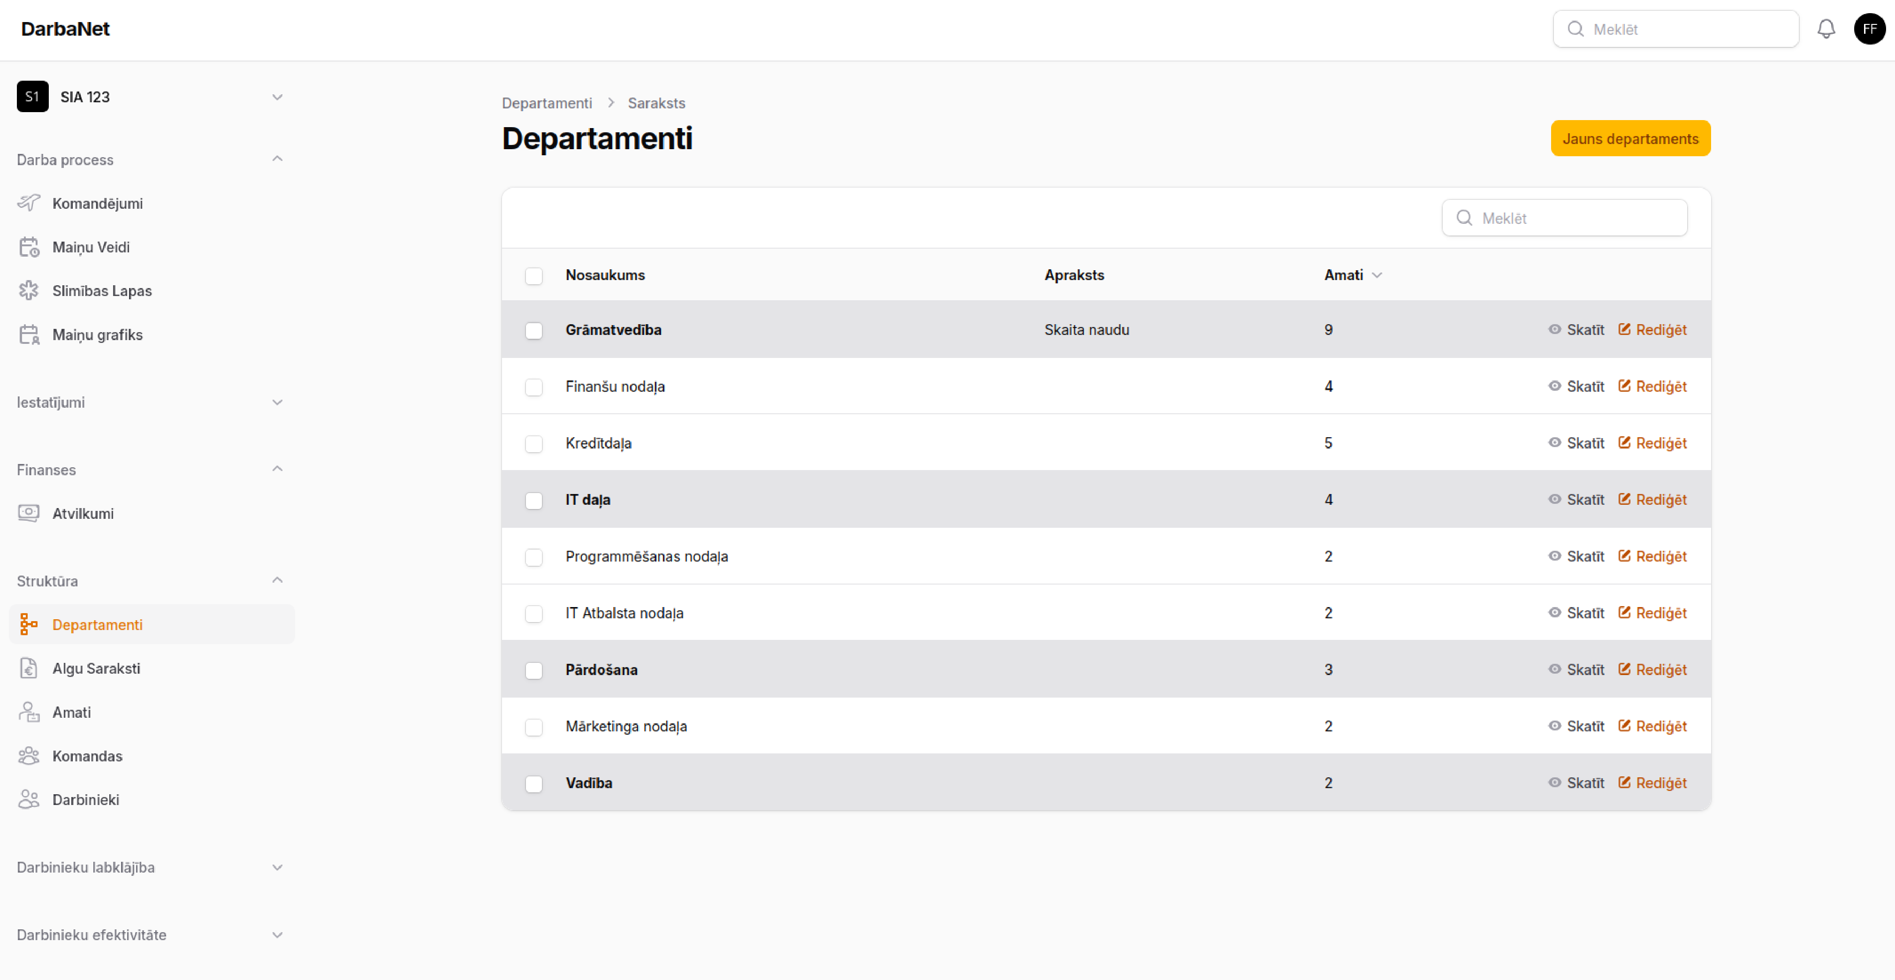Click the notifications bell icon
This screenshot has width=1895, height=980.
pyautogui.click(x=1826, y=29)
